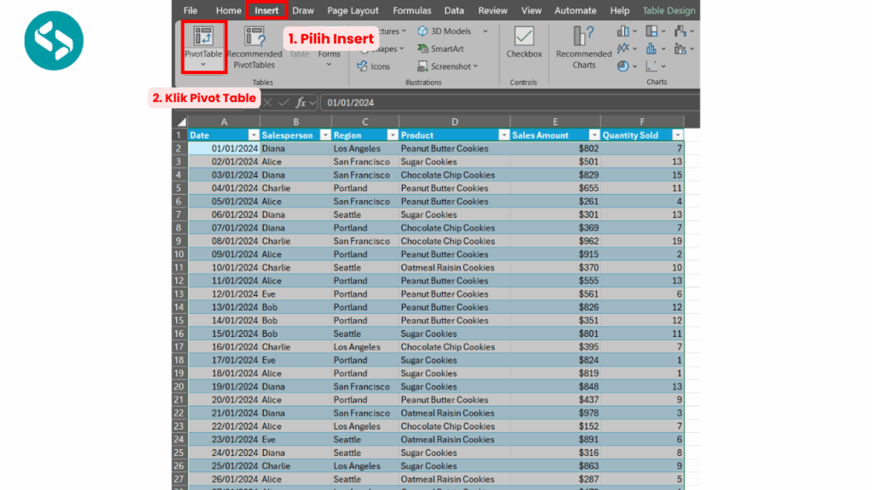Image resolution: width=872 pixels, height=490 pixels.
Task: Insert Icons from the Illustrations group
Action: [x=376, y=66]
